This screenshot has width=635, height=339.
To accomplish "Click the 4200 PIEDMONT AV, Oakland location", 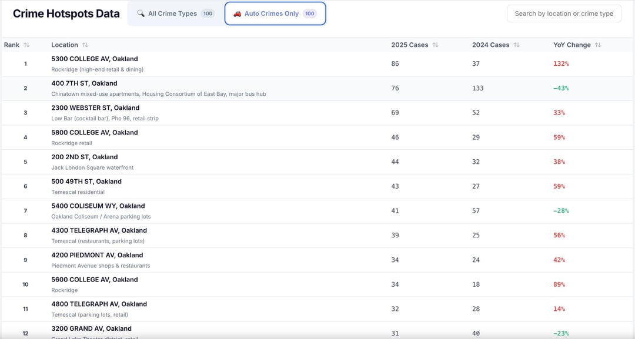I will [97, 255].
